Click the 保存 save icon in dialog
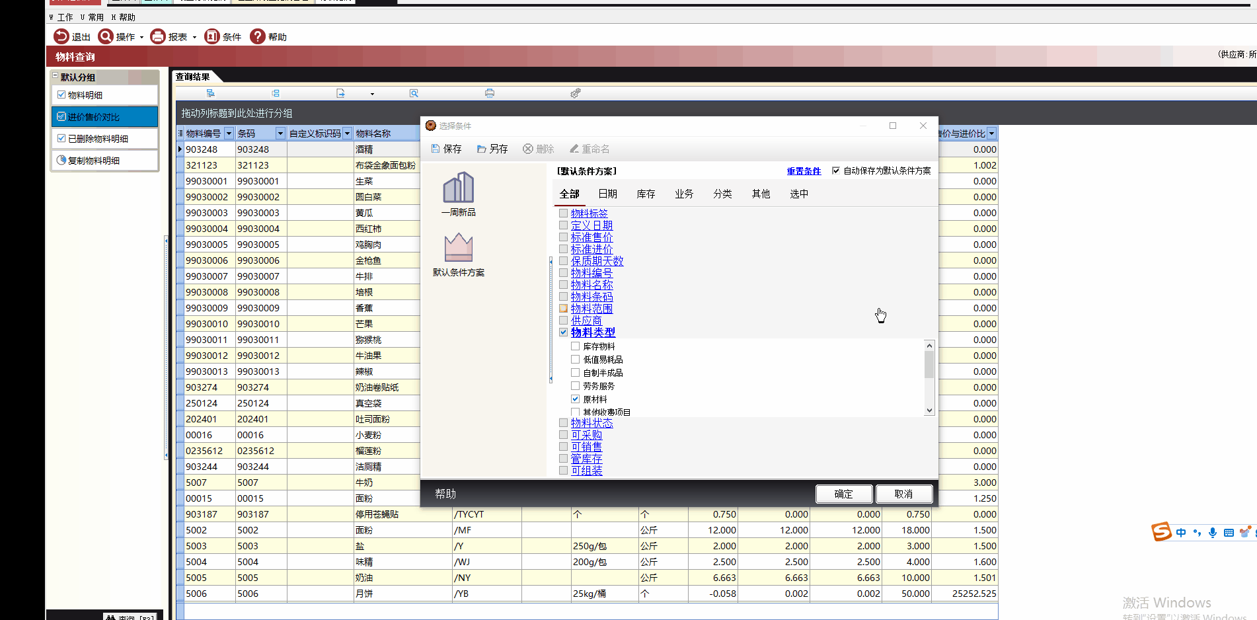This screenshot has width=1257, height=620. 436,149
